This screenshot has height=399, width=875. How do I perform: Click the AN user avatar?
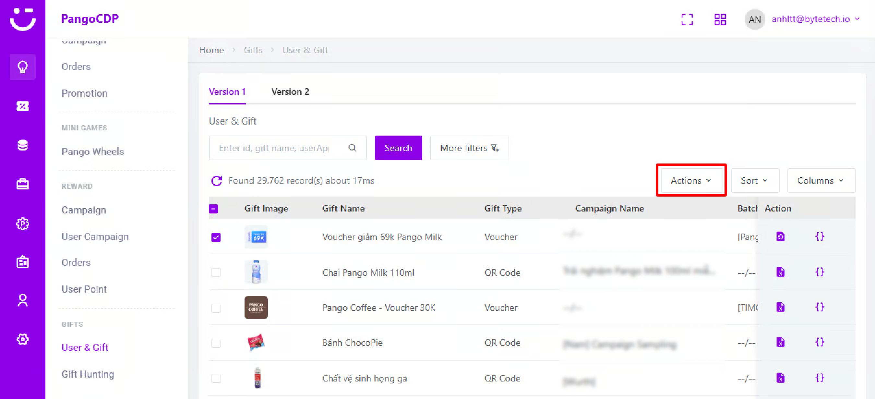[x=754, y=19]
